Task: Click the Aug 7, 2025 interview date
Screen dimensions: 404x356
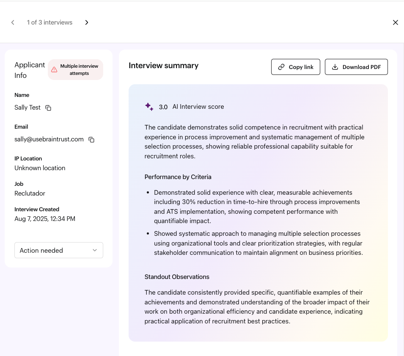Action: click(45, 219)
